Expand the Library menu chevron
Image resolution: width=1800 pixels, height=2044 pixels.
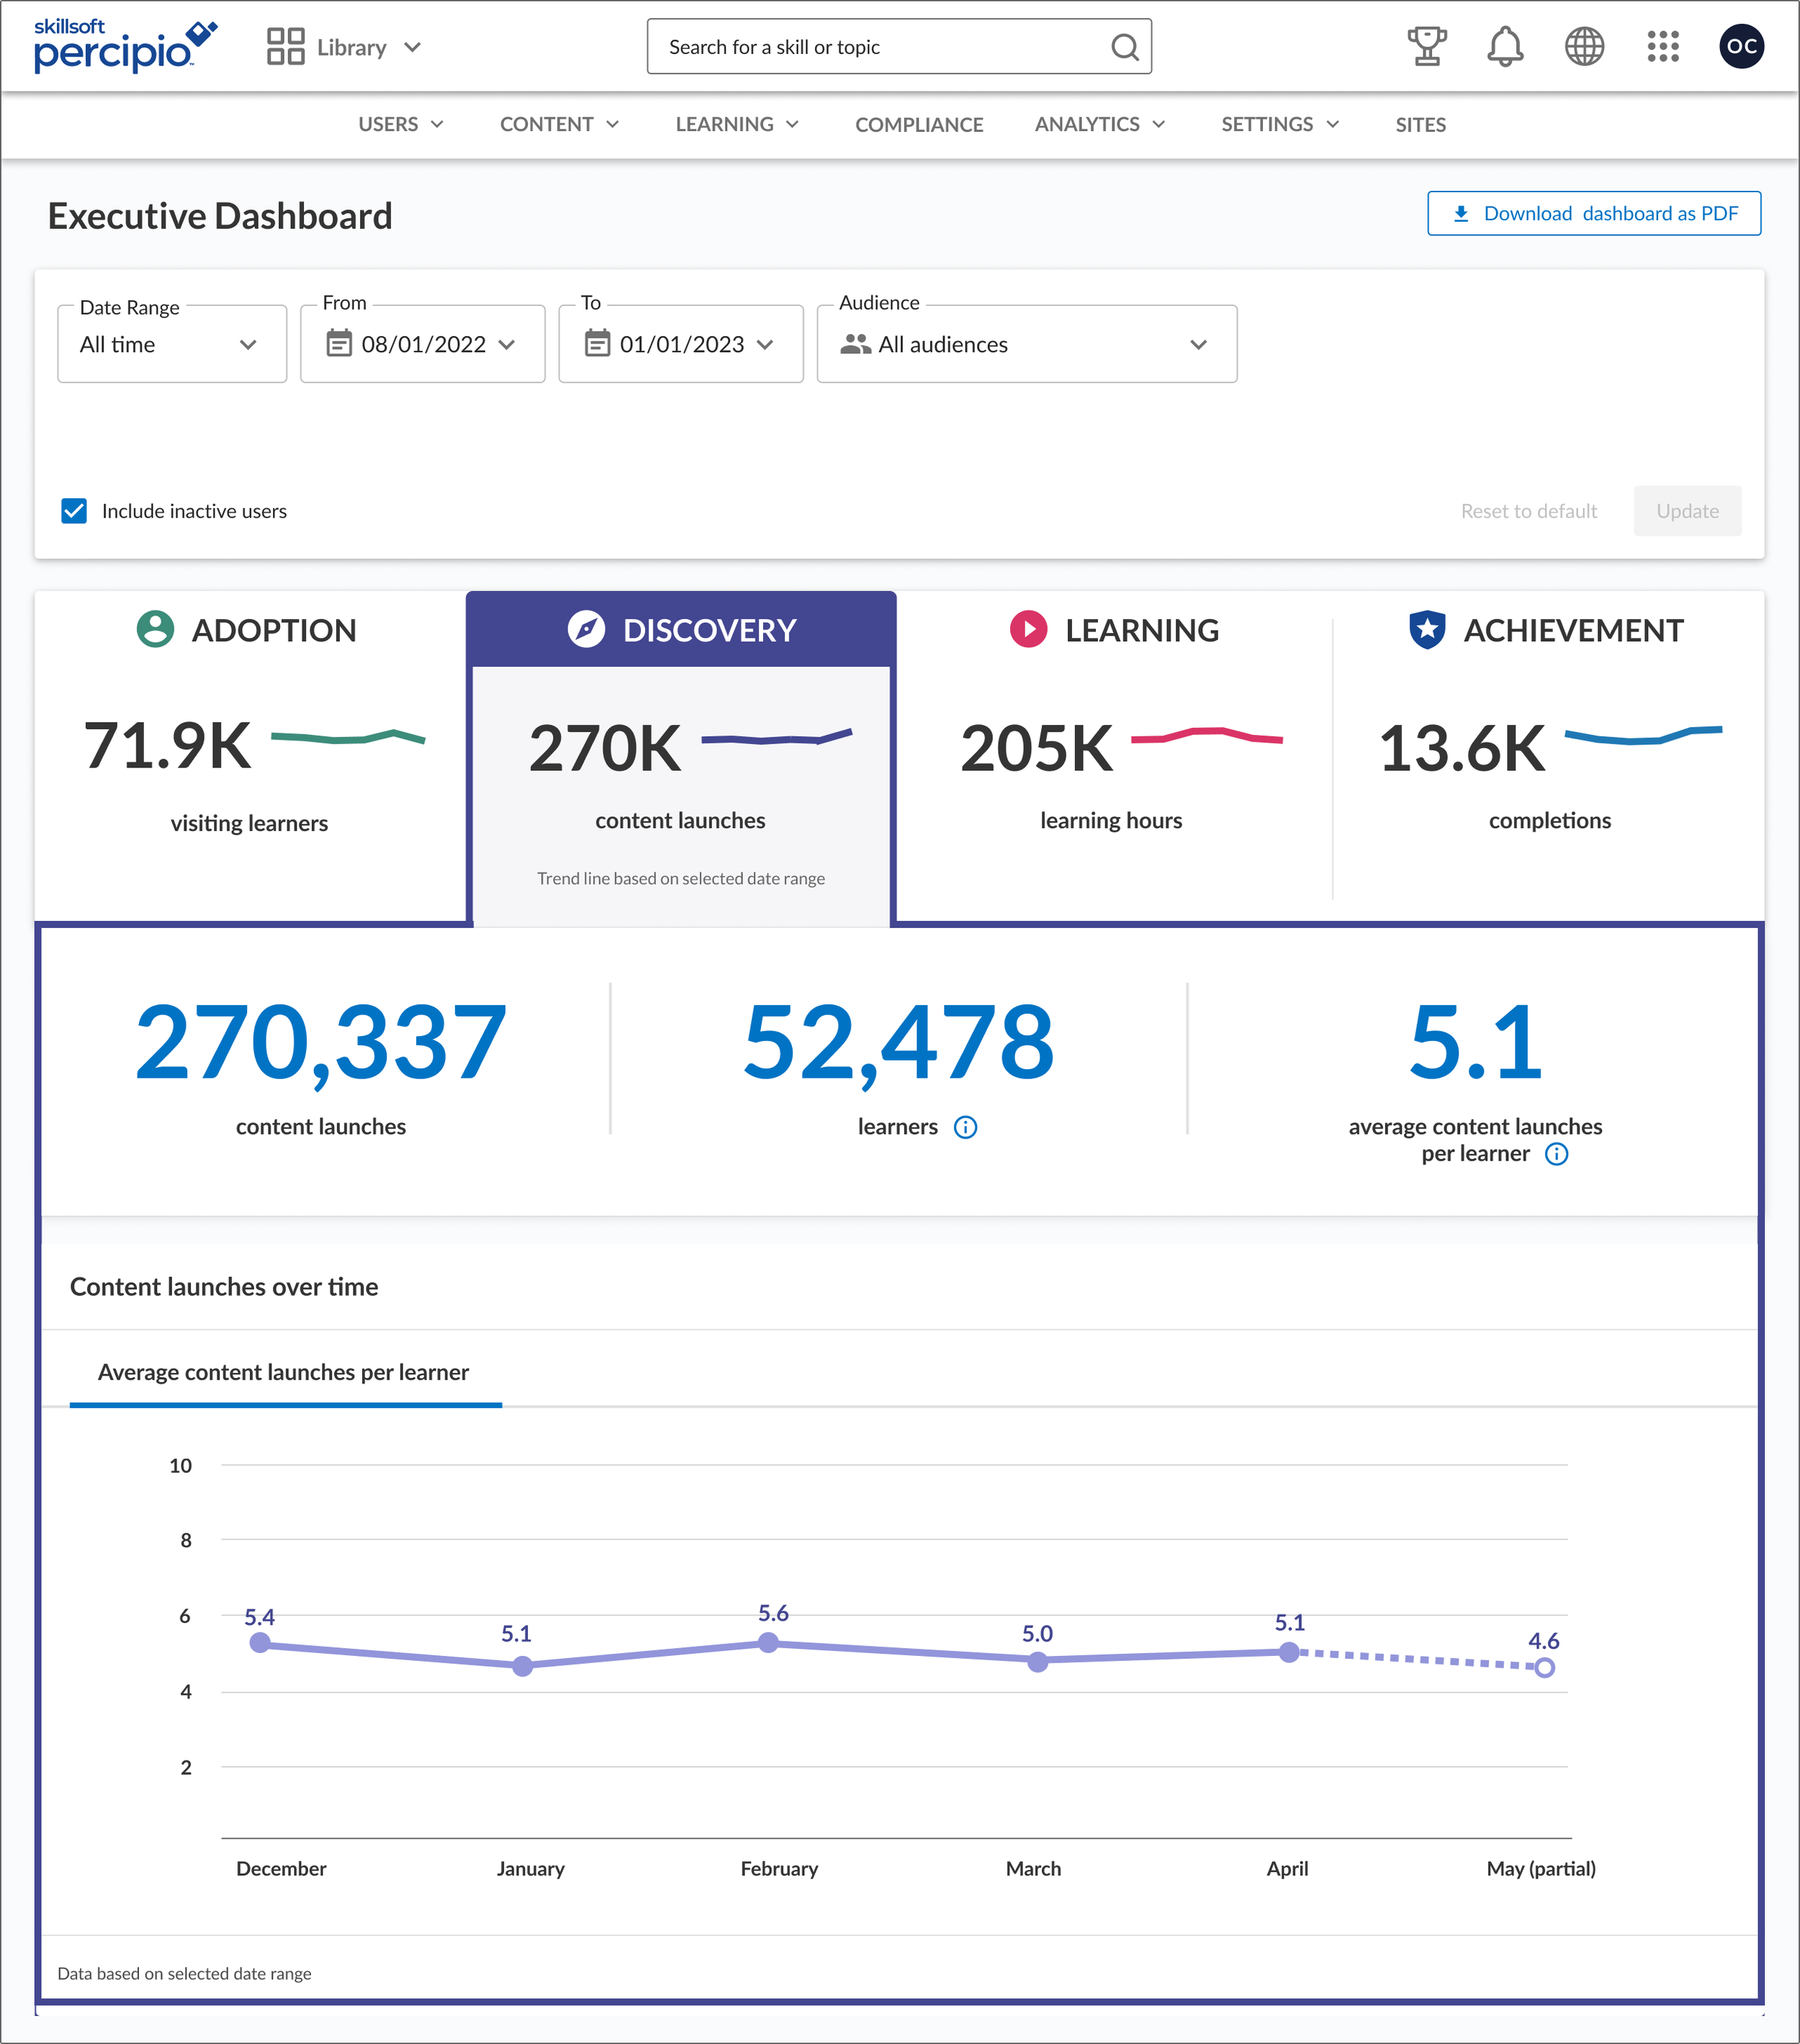412,47
